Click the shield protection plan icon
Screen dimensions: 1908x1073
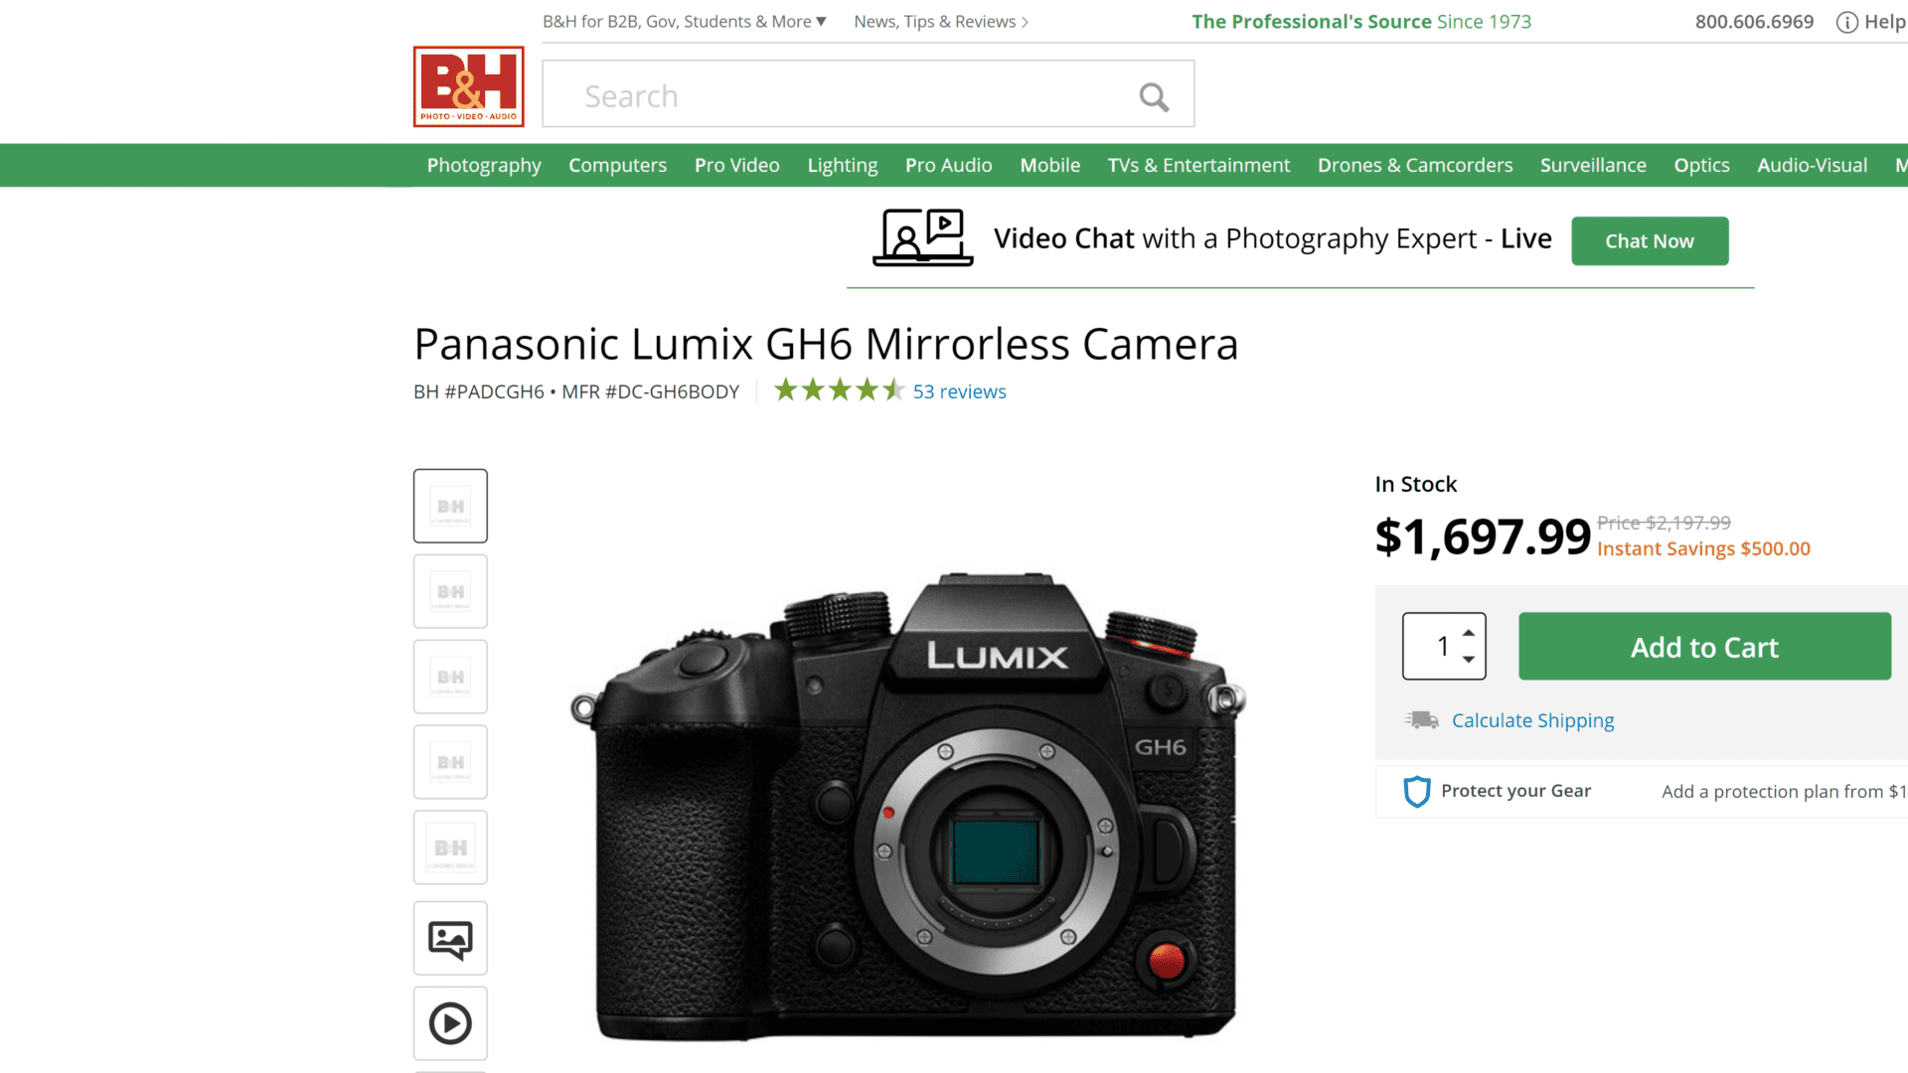coord(1415,790)
